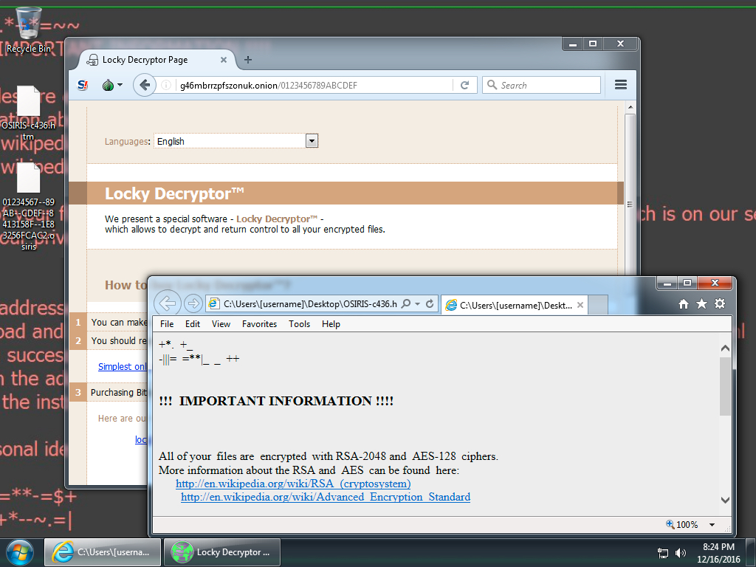This screenshot has height=567, width=756.
Task: Click the volume speaker tray icon
Action: (680, 553)
